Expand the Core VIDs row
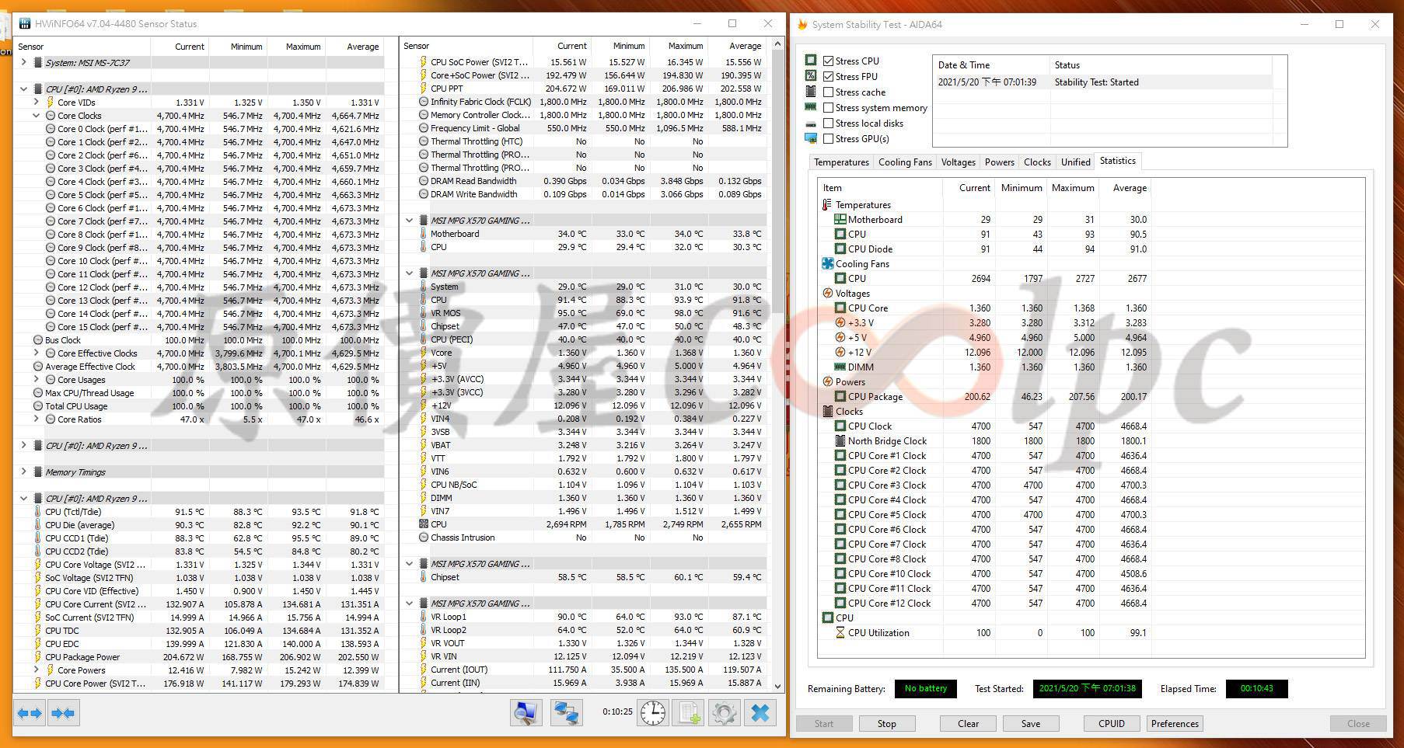Viewport: 1404px width, 748px height. [36, 102]
